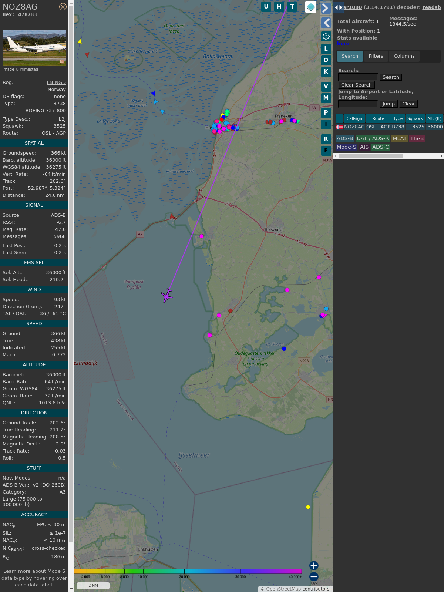Expand sidebar with right chevron button

(326, 8)
